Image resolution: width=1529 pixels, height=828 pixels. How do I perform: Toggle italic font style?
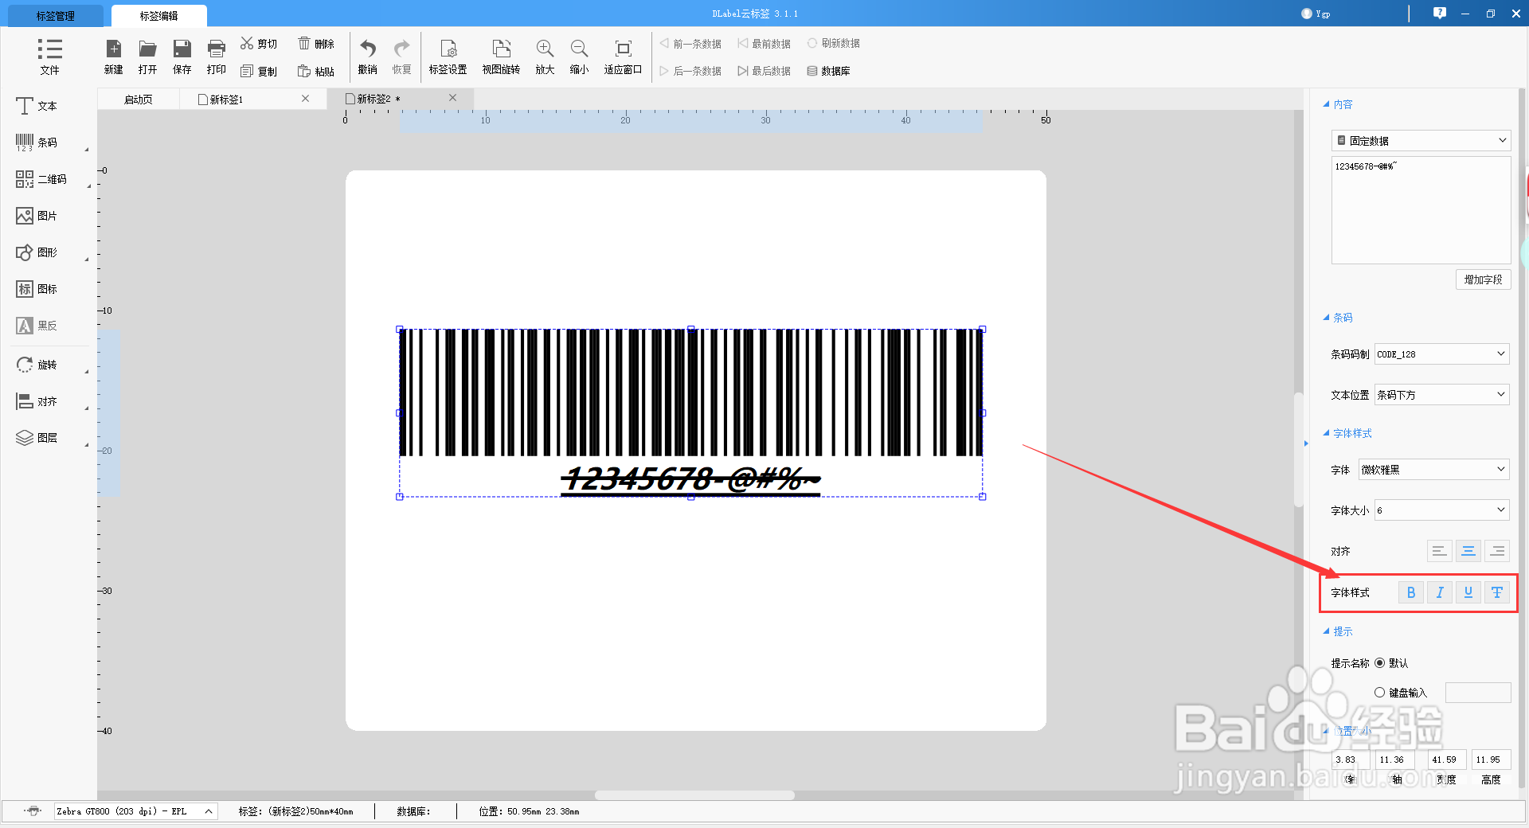click(1440, 592)
